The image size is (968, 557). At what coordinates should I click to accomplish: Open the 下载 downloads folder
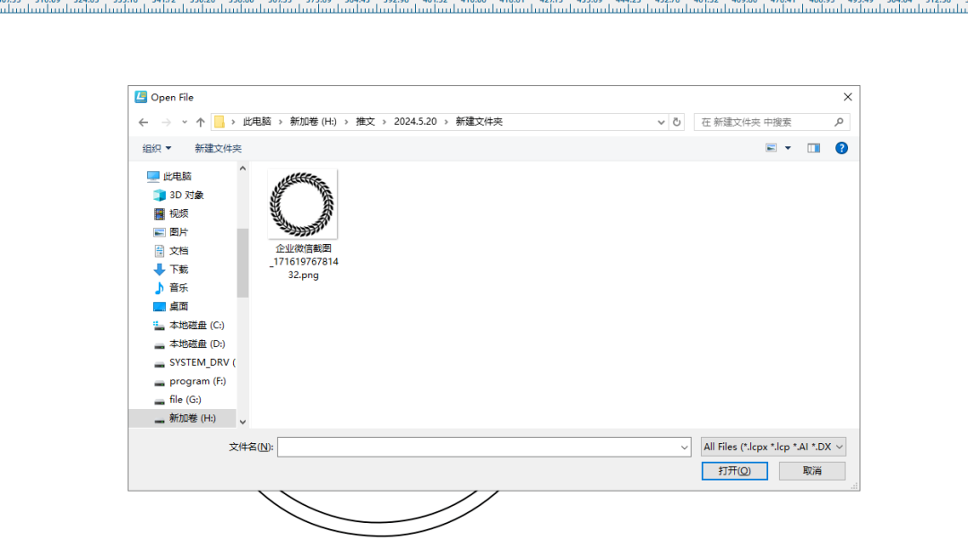(178, 269)
